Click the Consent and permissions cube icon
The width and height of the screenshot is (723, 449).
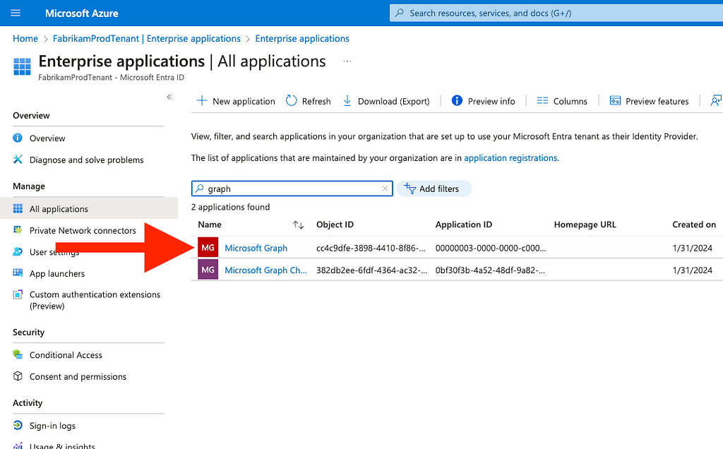18,376
